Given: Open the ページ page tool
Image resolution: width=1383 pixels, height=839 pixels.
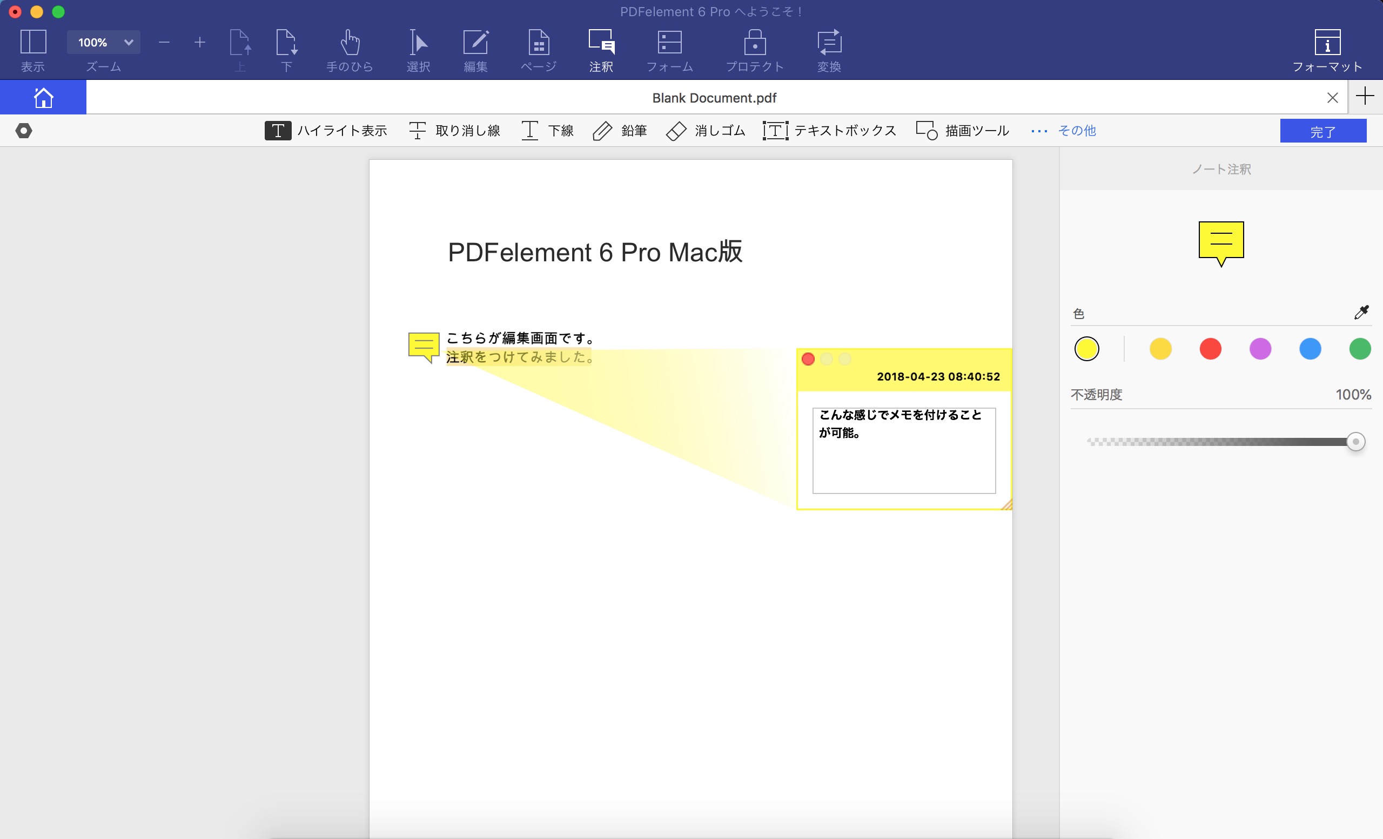Looking at the screenshot, I should (x=538, y=42).
